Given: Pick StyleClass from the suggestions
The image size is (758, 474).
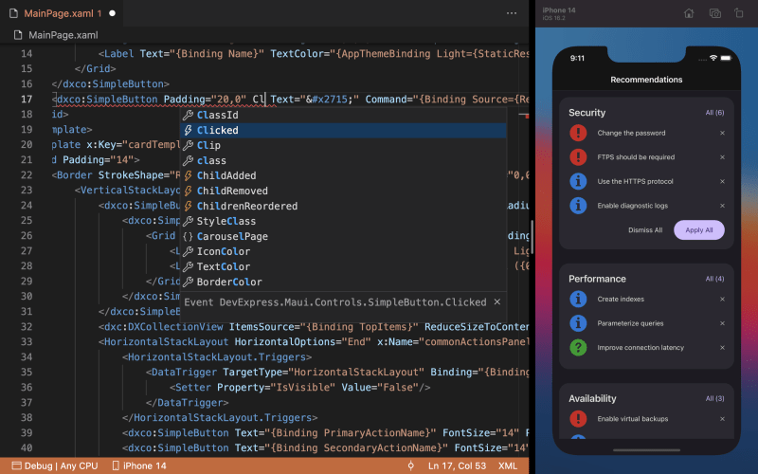Looking at the screenshot, I should coord(343,221).
